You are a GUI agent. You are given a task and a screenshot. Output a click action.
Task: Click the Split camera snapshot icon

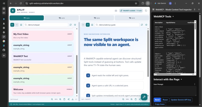click(116, 11)
